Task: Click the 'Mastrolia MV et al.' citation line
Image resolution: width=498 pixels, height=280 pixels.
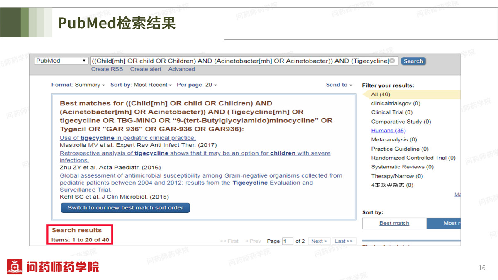Action: pos(138,145)
